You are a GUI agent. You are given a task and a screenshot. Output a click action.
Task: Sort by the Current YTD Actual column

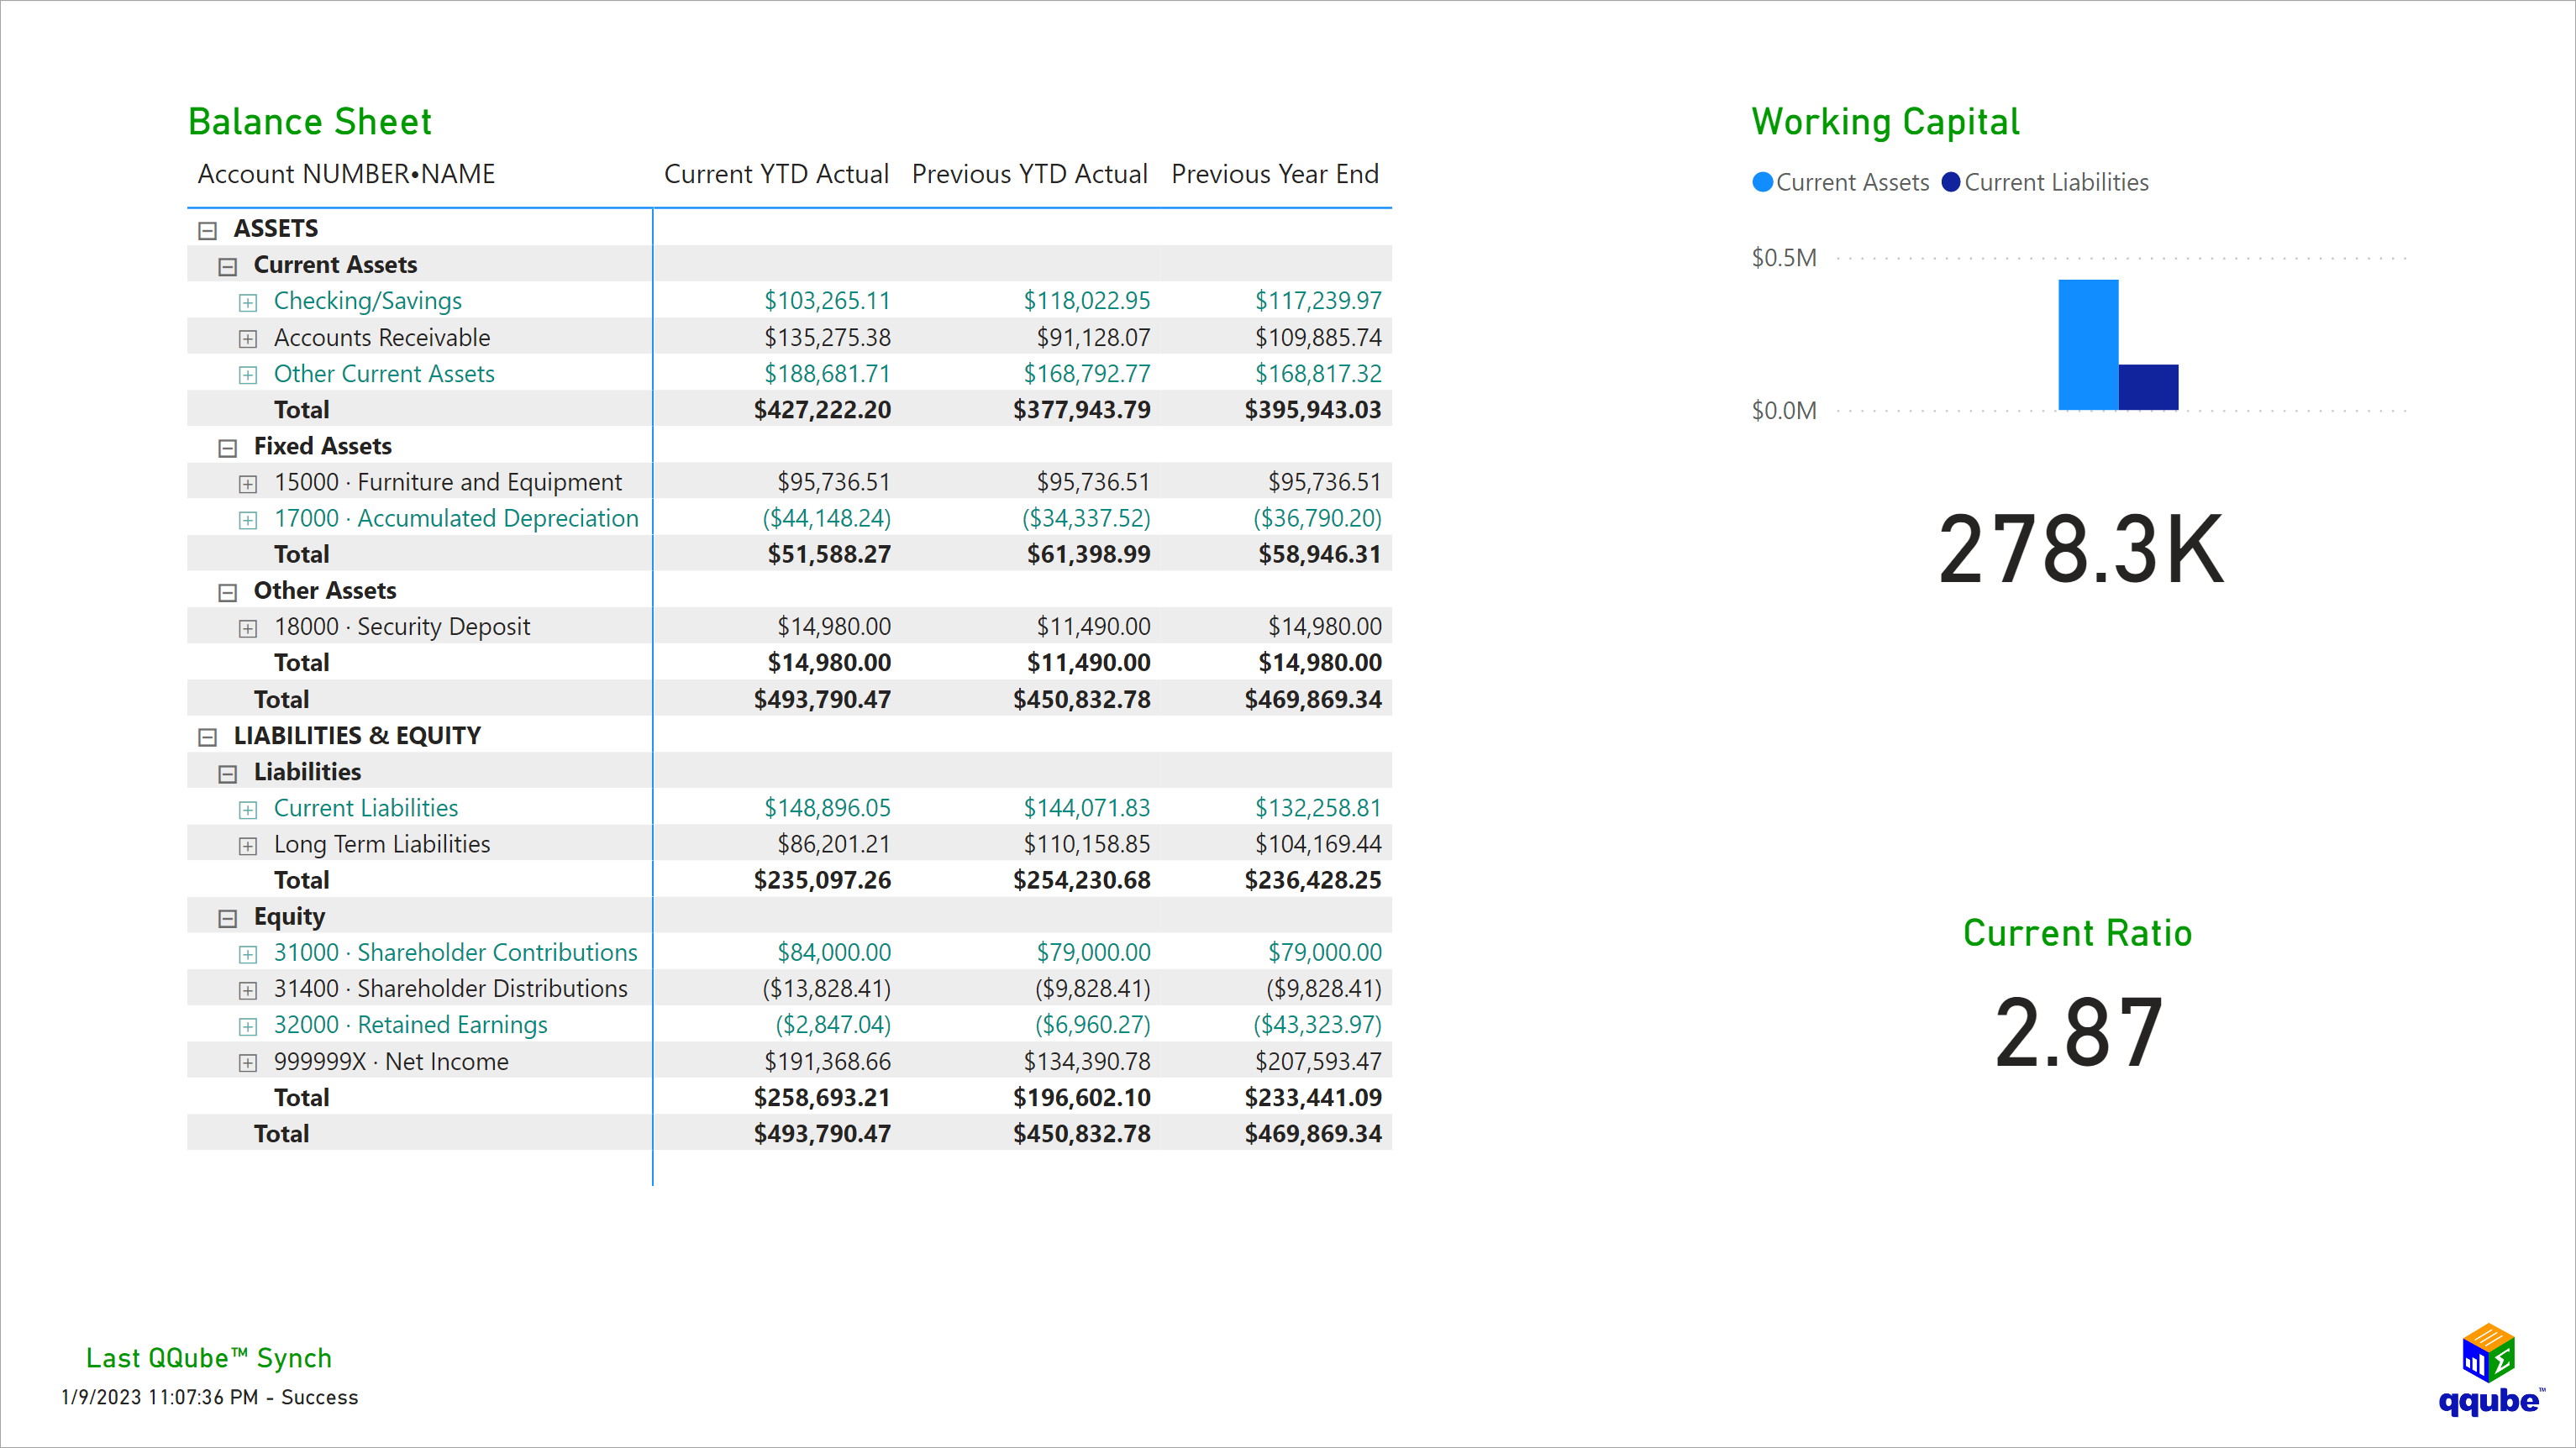point(777,174)
